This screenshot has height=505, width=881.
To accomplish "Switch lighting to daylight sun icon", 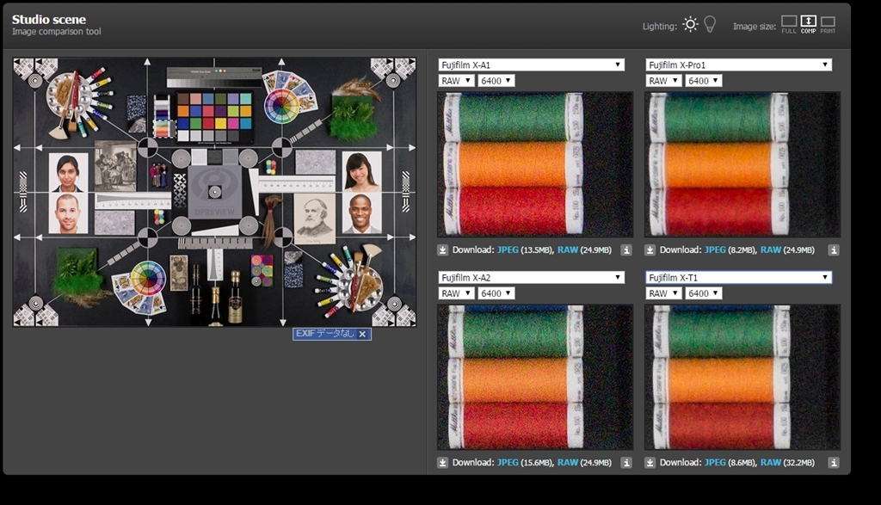I will point(690,25).
